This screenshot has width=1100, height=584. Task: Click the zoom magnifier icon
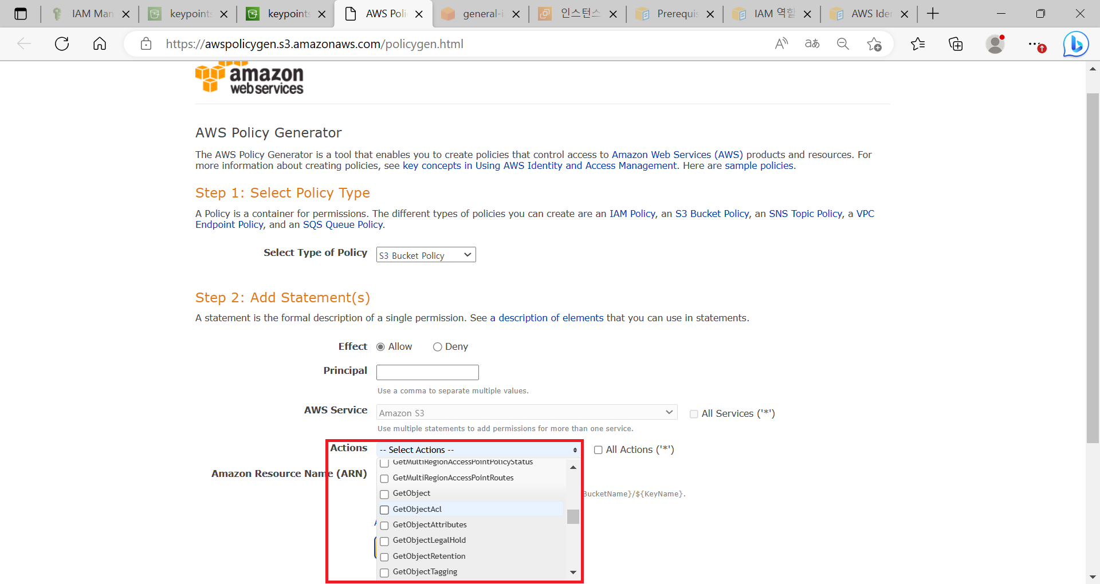pos(843,44)
